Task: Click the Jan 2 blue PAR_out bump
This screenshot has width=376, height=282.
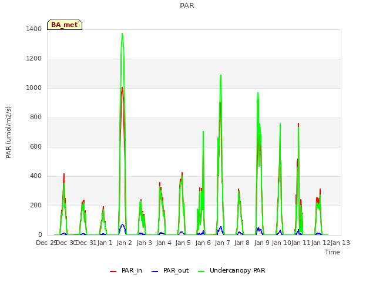Action: pos(123,226)
